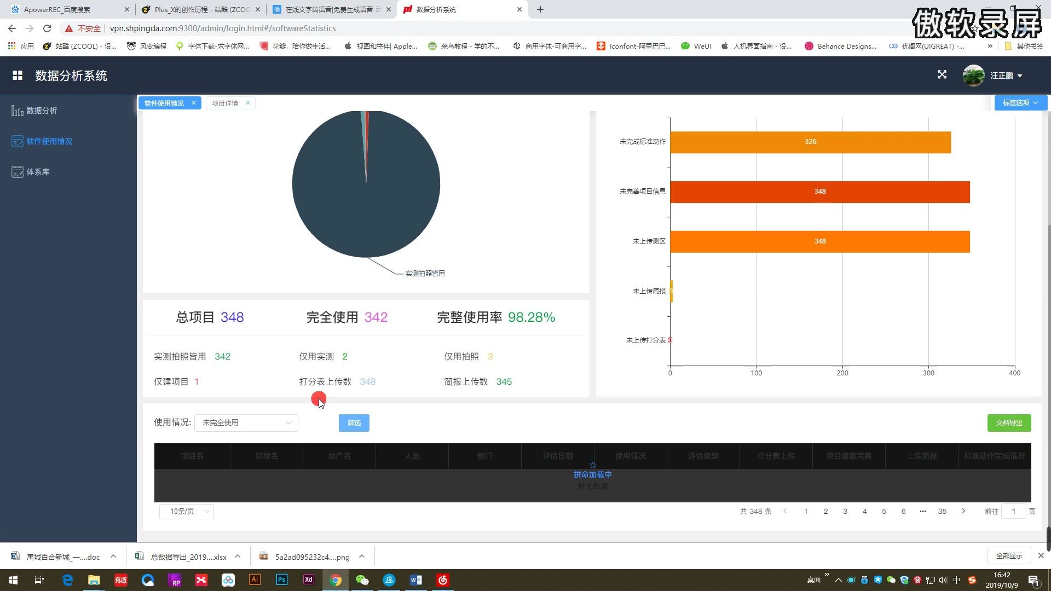Click the browser refresh icon
The height and width of the screenshot is (591, 1051).
pyautogui.click(x=47, y=28)
